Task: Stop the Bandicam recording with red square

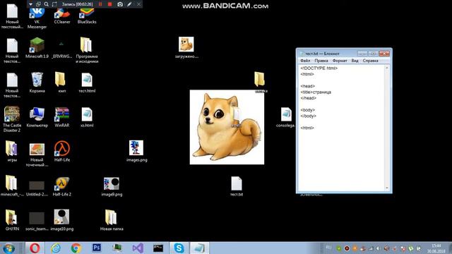Action: click(109, 4)
